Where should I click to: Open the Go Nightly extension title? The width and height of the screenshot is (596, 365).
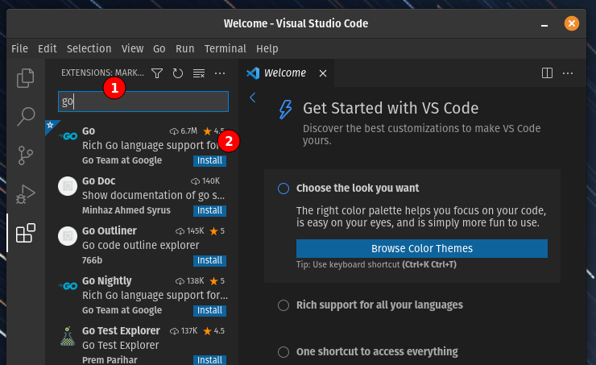click(107, 280)
